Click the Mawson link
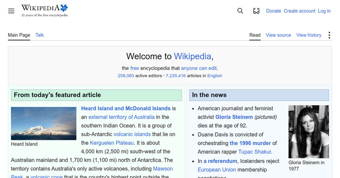Image resolution: width=340 pixels, height=178 pixels. pos(163,169)
